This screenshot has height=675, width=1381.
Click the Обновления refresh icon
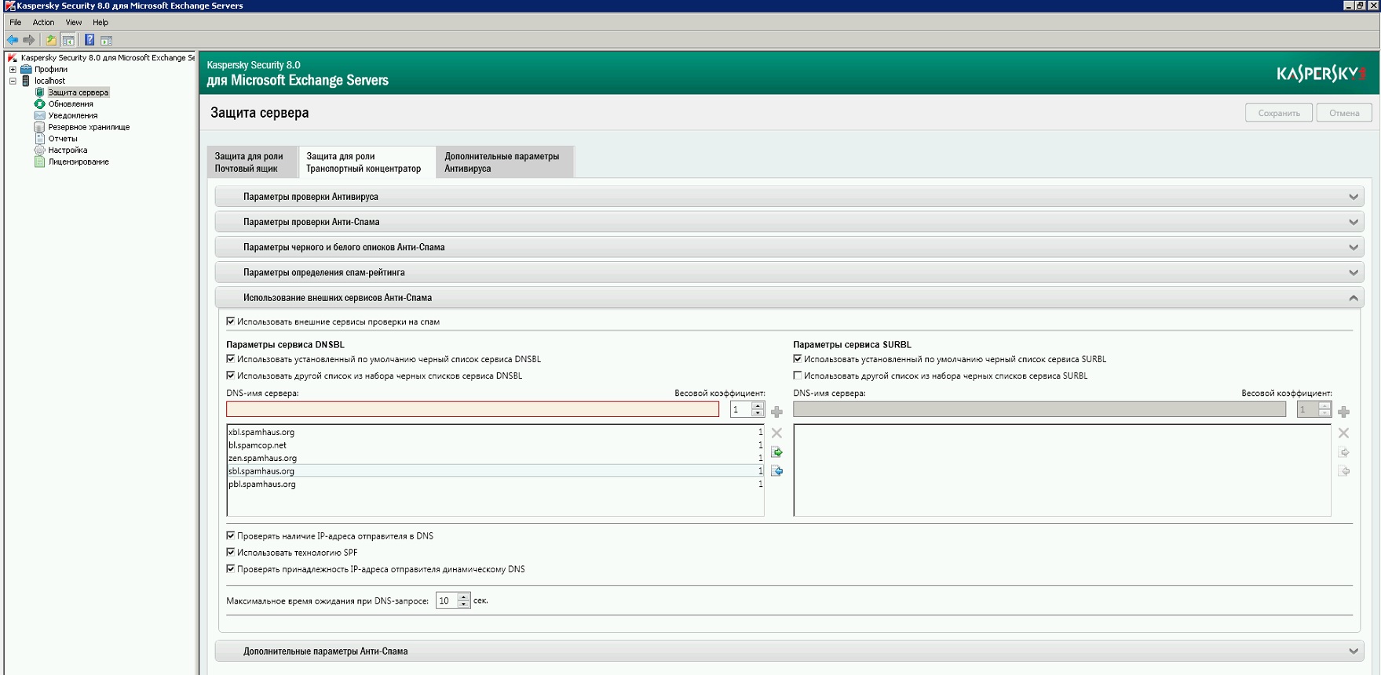pos(40,103)
